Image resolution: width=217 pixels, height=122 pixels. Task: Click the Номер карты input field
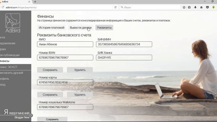point(65,82)
